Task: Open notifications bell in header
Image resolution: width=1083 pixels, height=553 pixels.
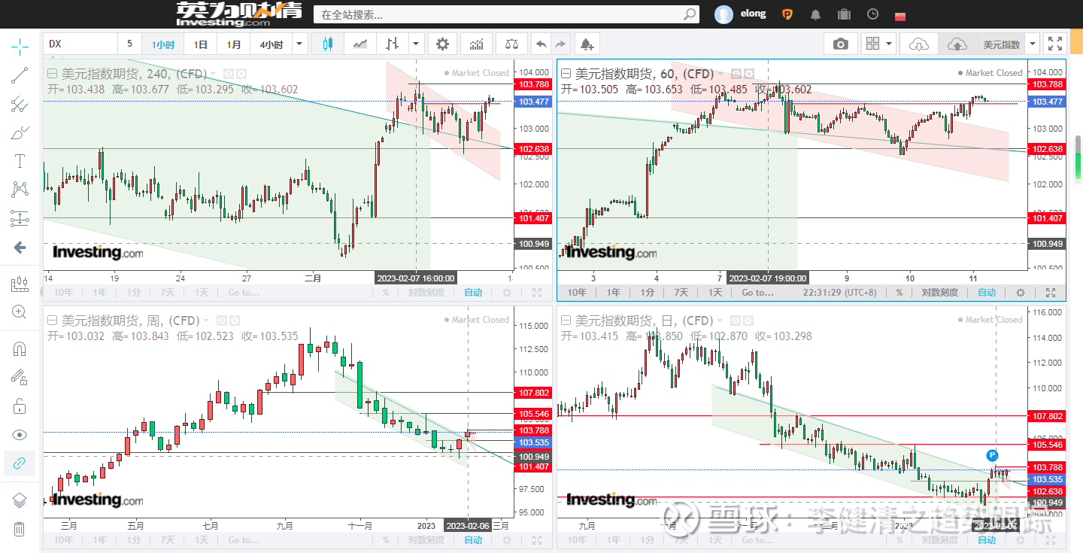Action: (x=816, y=14)
